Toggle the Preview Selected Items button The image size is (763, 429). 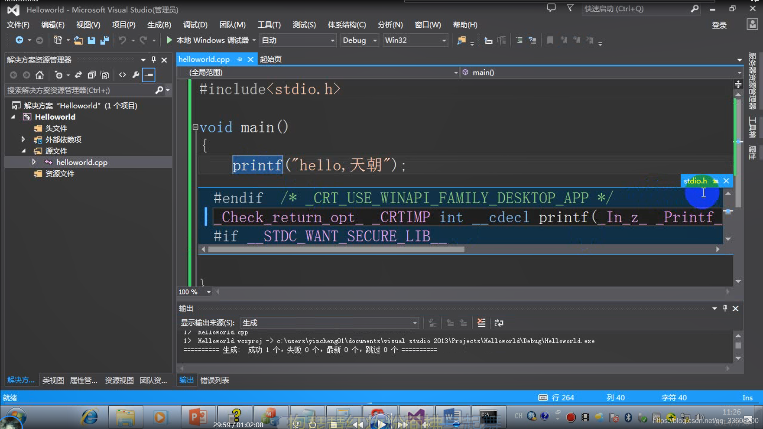(x=149, y=75)
